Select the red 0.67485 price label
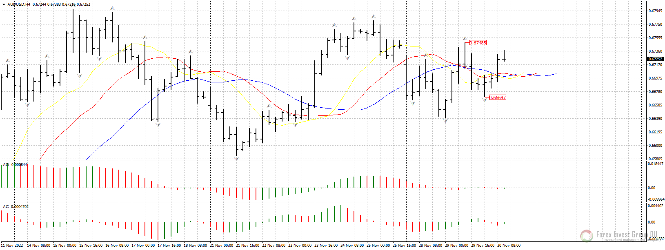 pos(478,43)
